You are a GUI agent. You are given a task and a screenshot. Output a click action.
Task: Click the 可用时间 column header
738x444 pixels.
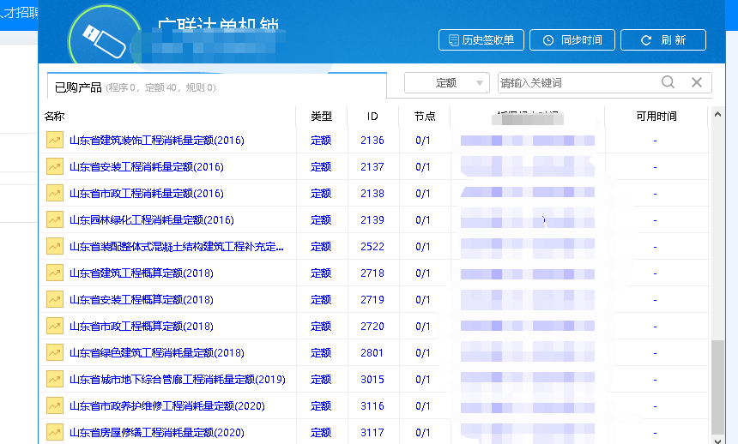point(656,117)
